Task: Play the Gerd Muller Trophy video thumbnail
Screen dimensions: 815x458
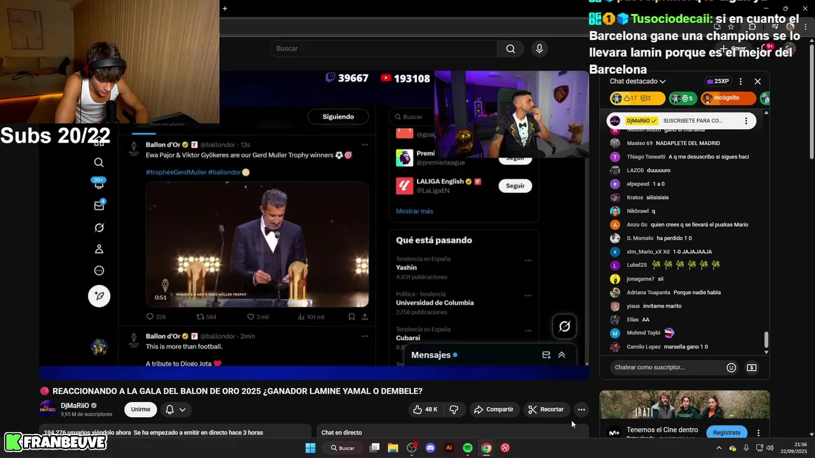Action: 257,245
